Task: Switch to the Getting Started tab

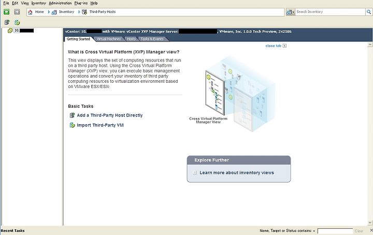Action: (x=78, y=39)
